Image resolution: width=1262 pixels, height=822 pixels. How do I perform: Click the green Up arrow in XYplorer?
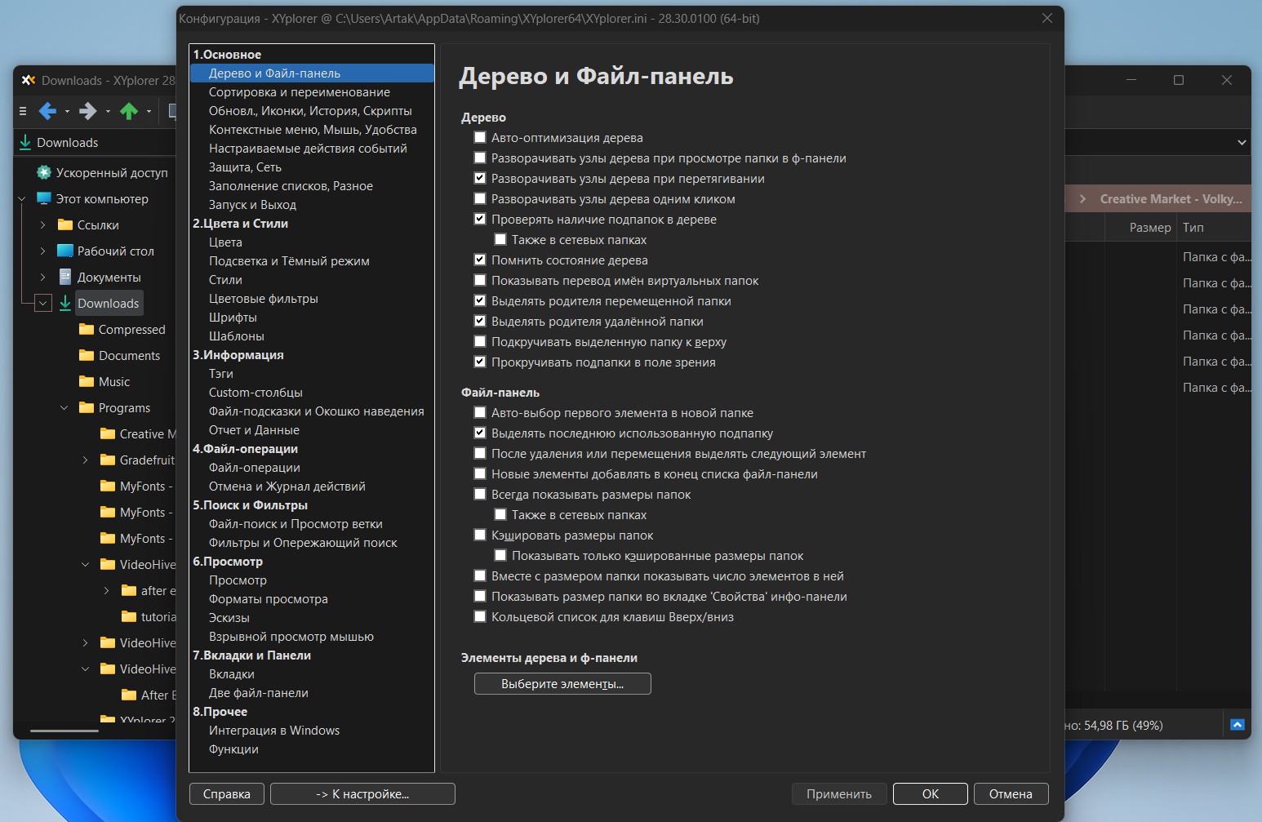tap(129, 111)
